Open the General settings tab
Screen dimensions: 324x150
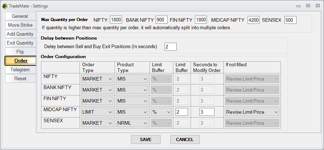(20, 16)
